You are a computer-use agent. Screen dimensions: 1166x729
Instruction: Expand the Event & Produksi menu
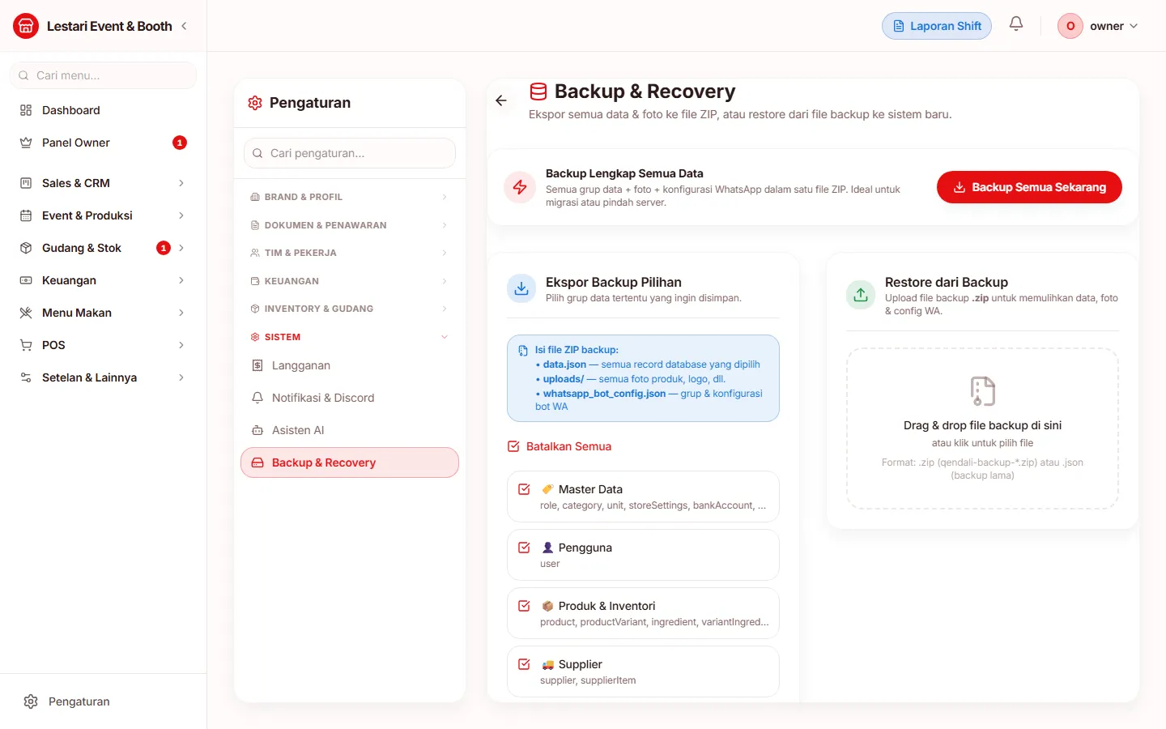pyautogui.click(x=103, y=215)
